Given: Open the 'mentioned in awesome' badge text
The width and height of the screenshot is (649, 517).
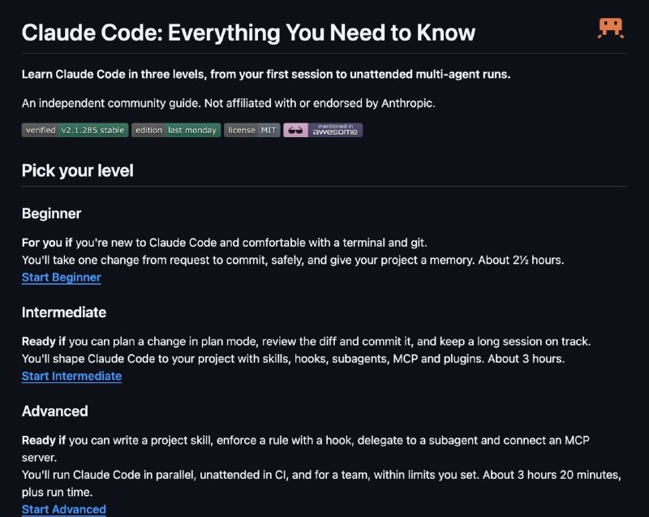Looking at the screenshot, I should [335, 130].
